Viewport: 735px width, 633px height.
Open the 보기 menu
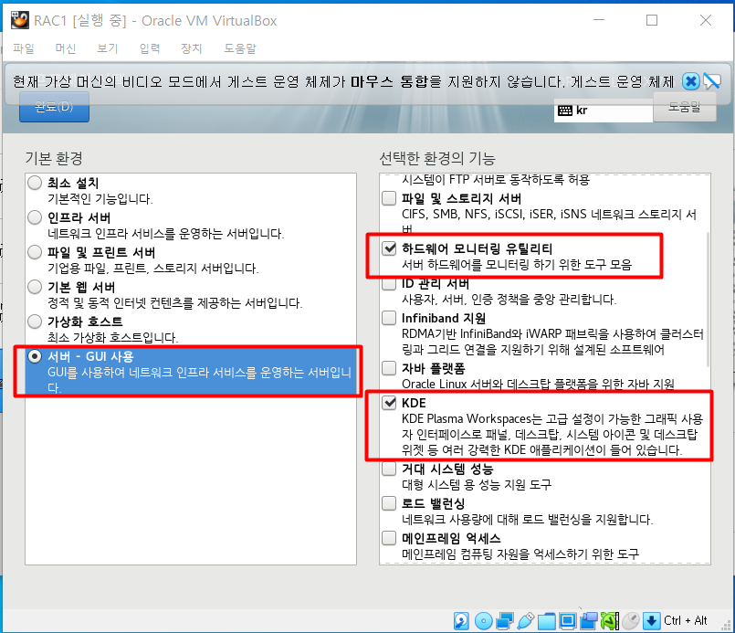click(108, 48)
